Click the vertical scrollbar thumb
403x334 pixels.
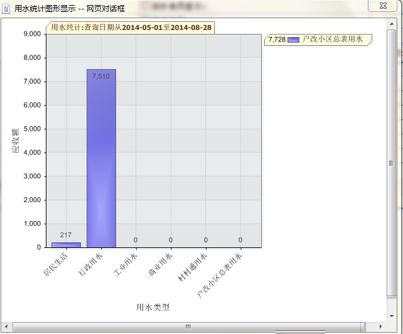coord(392,163)
